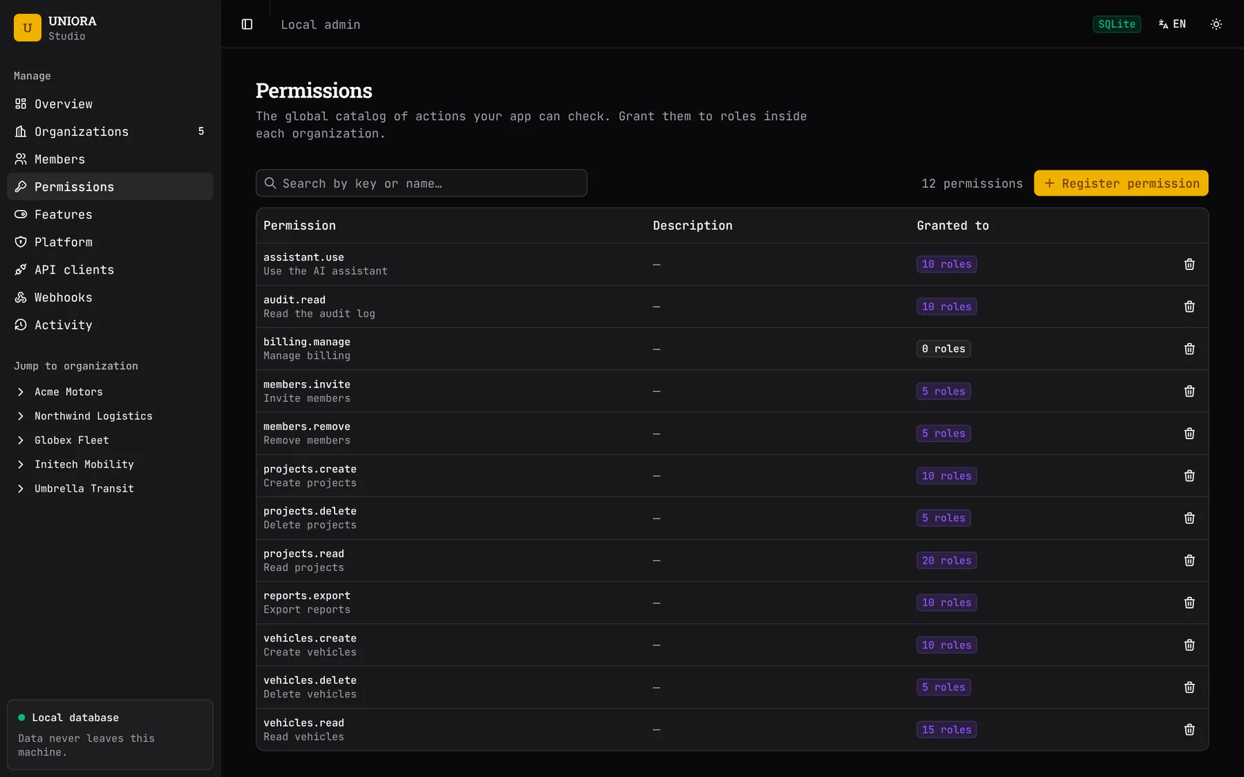Delete the vehicles.delete permission
This screenshot has width=1244, height=777.
1189,687
